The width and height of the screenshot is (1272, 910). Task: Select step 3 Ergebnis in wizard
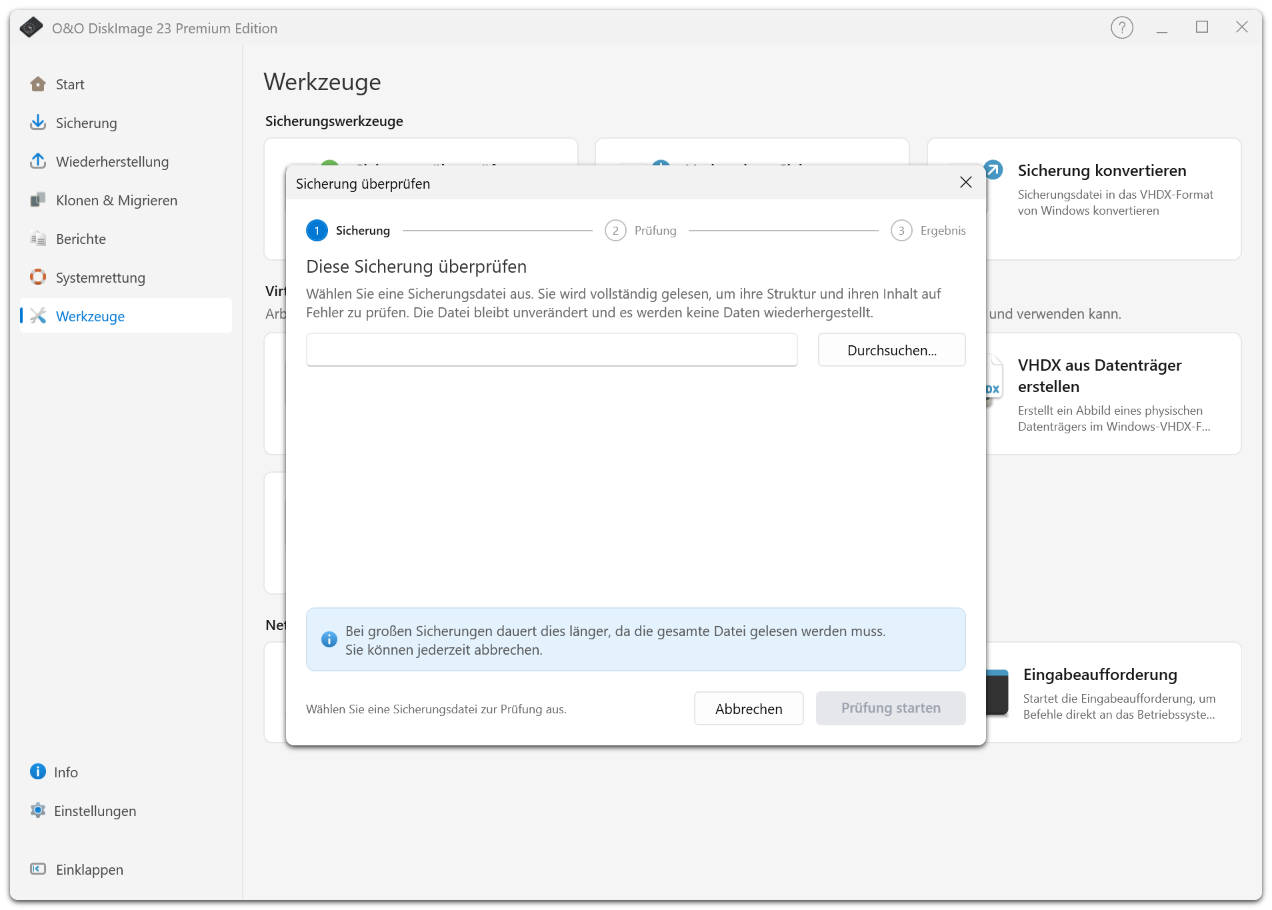click(928, 231)
